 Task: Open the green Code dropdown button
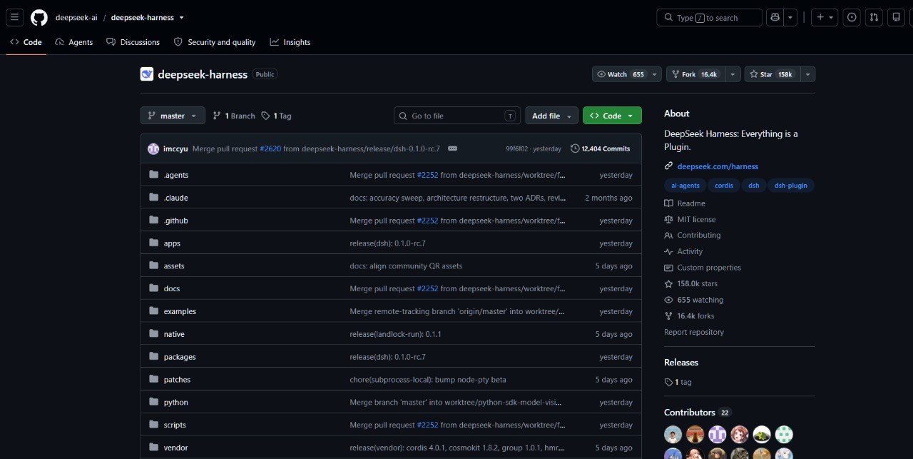point(612,116)
